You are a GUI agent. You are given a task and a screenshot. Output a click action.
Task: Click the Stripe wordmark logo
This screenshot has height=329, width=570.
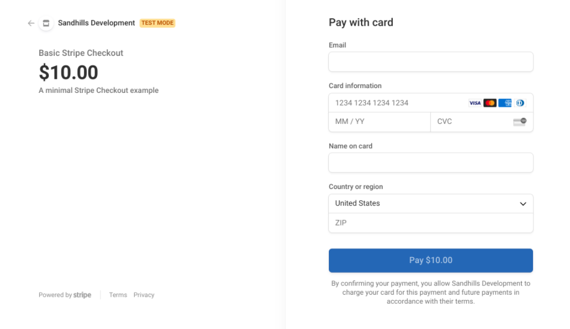82,295
